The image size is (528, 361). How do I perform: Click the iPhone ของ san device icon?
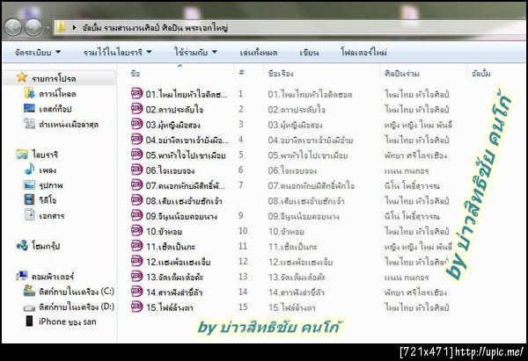[29, 321]
